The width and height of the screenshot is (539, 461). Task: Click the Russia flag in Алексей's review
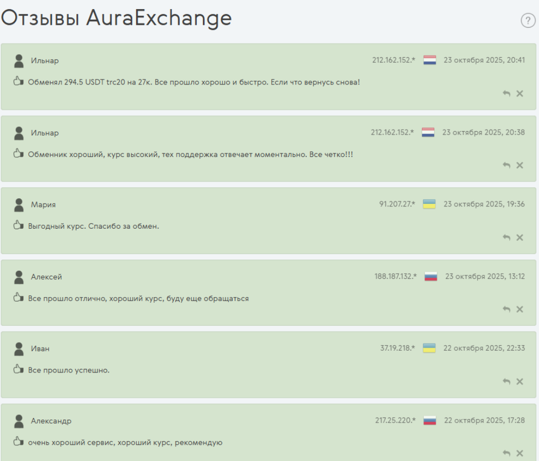(x=431, y=277)
